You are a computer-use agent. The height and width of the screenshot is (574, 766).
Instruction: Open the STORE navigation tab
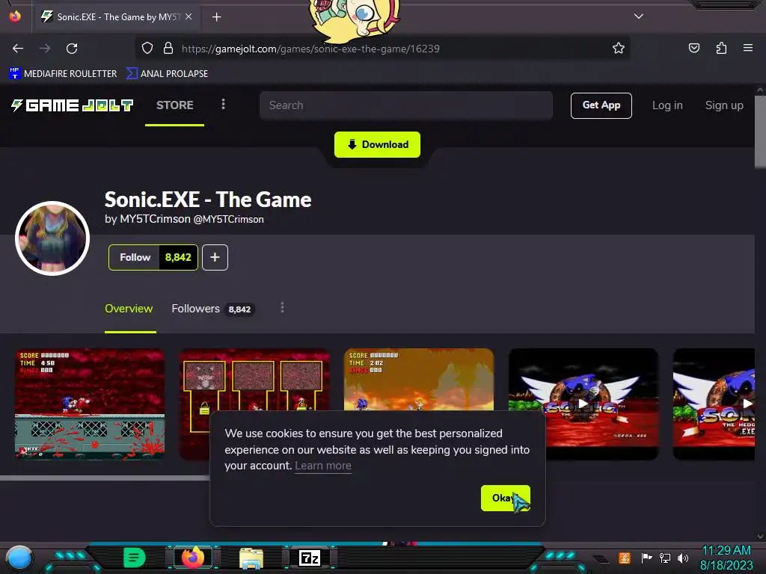[x=174, y=105]
